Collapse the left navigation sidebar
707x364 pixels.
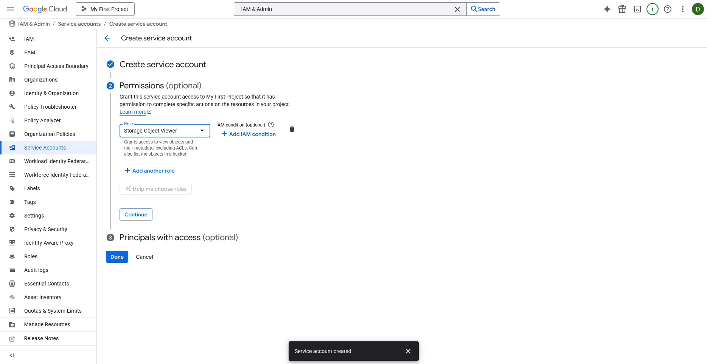coord(12,355)
